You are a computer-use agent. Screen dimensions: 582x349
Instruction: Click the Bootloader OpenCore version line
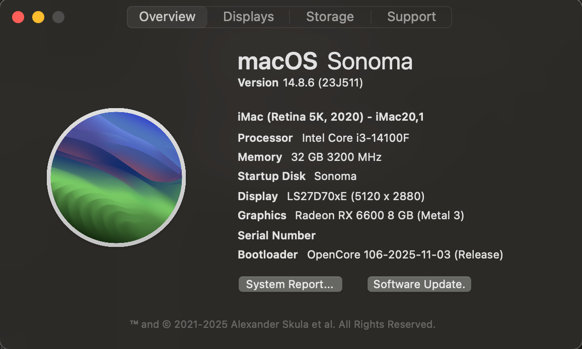pyautogui.click(x=370, y=254)
